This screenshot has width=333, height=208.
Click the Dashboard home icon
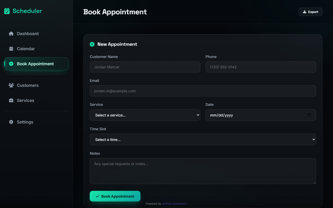tap(11, 34)
